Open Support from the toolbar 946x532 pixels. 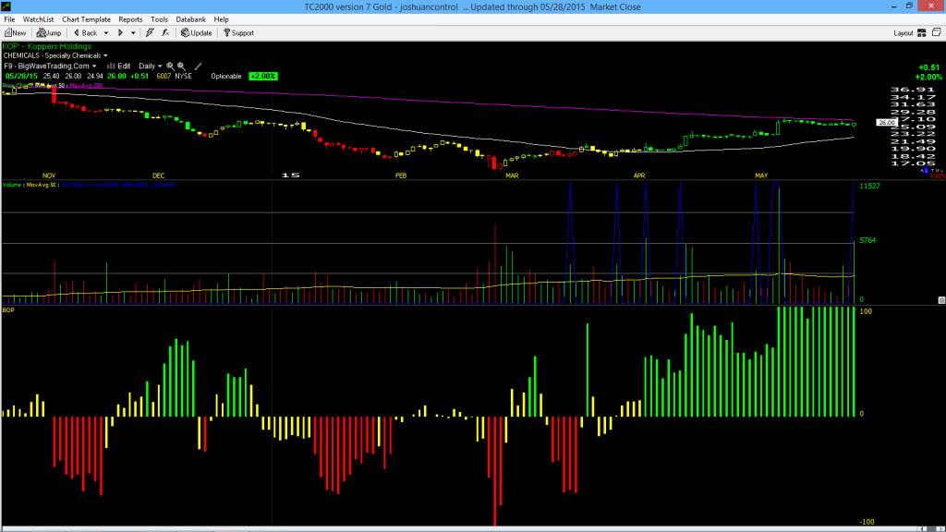(x=239, y=33)
